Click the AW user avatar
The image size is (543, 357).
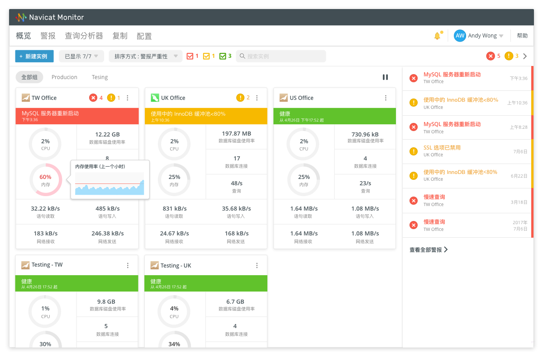pyautogui.click(x=460, y=36)
